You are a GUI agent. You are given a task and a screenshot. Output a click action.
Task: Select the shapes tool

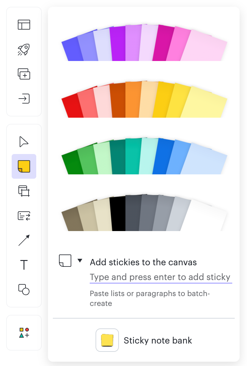click(24, 289)
